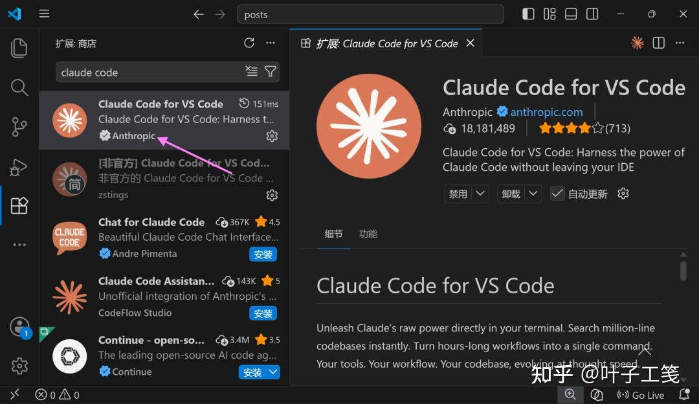The width and height of the screenshot is (699, 404).
Task: Install Chat for Claude Code extension
Action: tap(263, 254)
